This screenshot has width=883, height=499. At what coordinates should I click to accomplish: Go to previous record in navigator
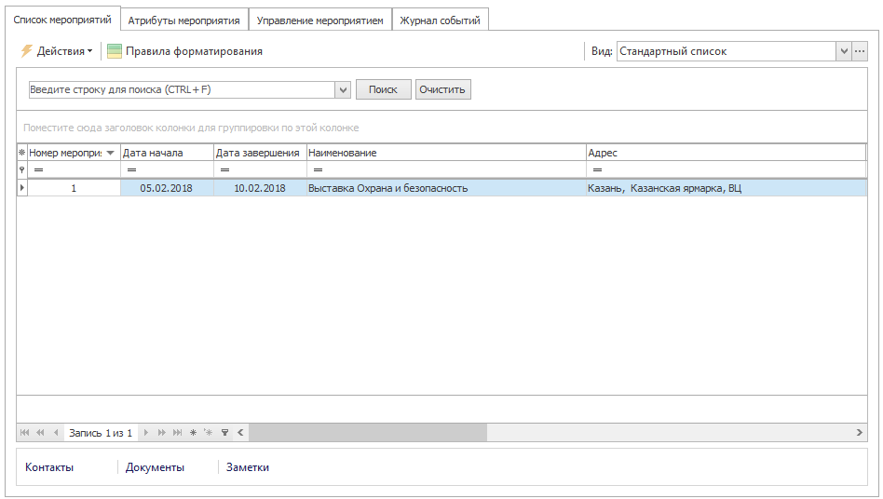click(x=56, y=433)
